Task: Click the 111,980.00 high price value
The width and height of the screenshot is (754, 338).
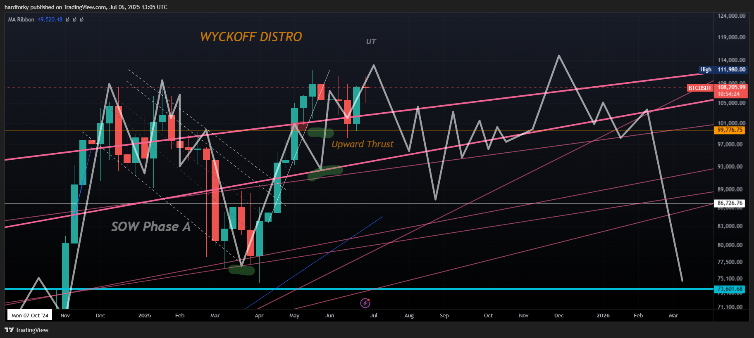Action: point(731,70)
